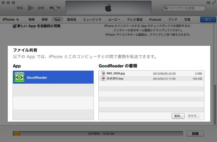The width and height of the screenshot is (217, 142).
Task: Toggle 新しい App を自動的に同期 checkbox
Action: 15,26
